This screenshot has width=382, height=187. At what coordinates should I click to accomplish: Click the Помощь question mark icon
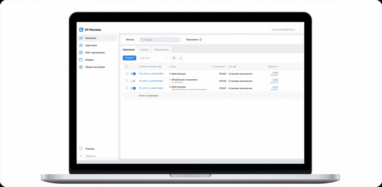click(x=81, y=148)
